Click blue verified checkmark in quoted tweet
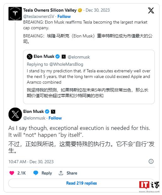Viewport: 162px width, 195px height. pos(57,57)
